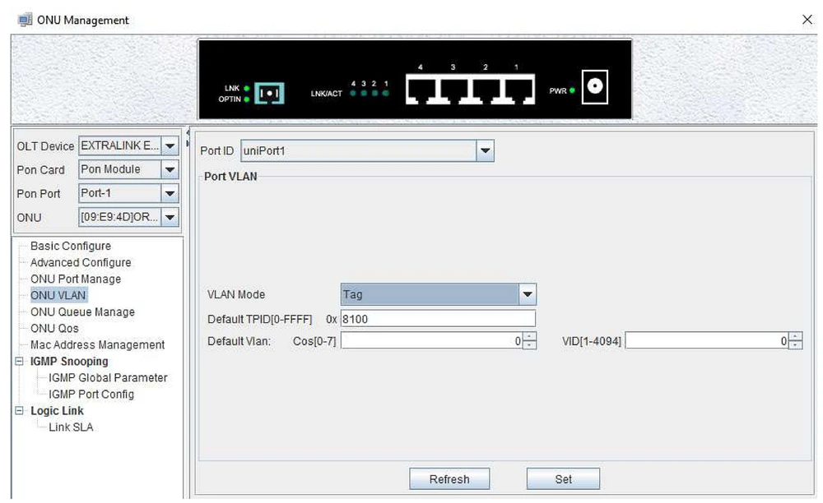The height and width of the screenshot is (503, 823).
Task: Click Ethernet port 4 on device image
Action: [421, 90]
